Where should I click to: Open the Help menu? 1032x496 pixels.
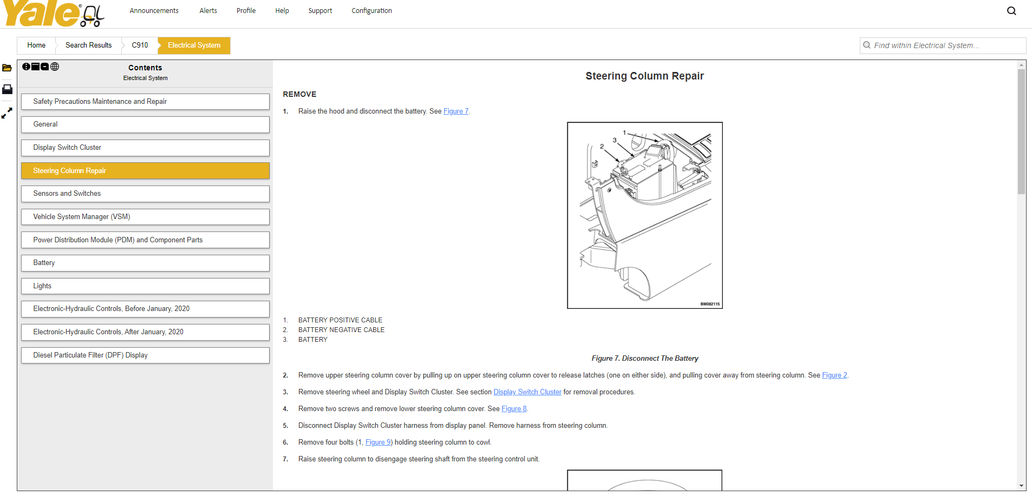(x=282, y=11)
